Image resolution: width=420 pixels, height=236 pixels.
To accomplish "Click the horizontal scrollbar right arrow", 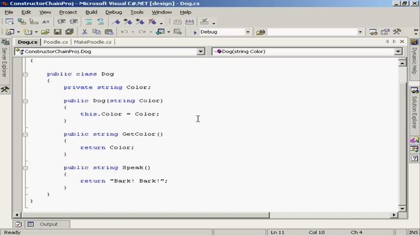I will click(394, 215).
